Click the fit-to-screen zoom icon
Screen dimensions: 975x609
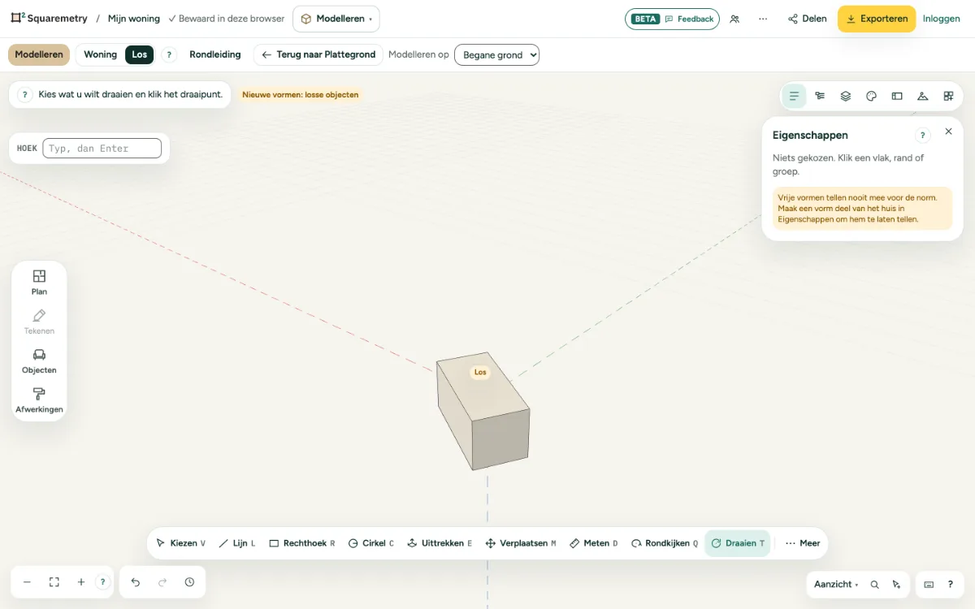click(x=54, y=582)
